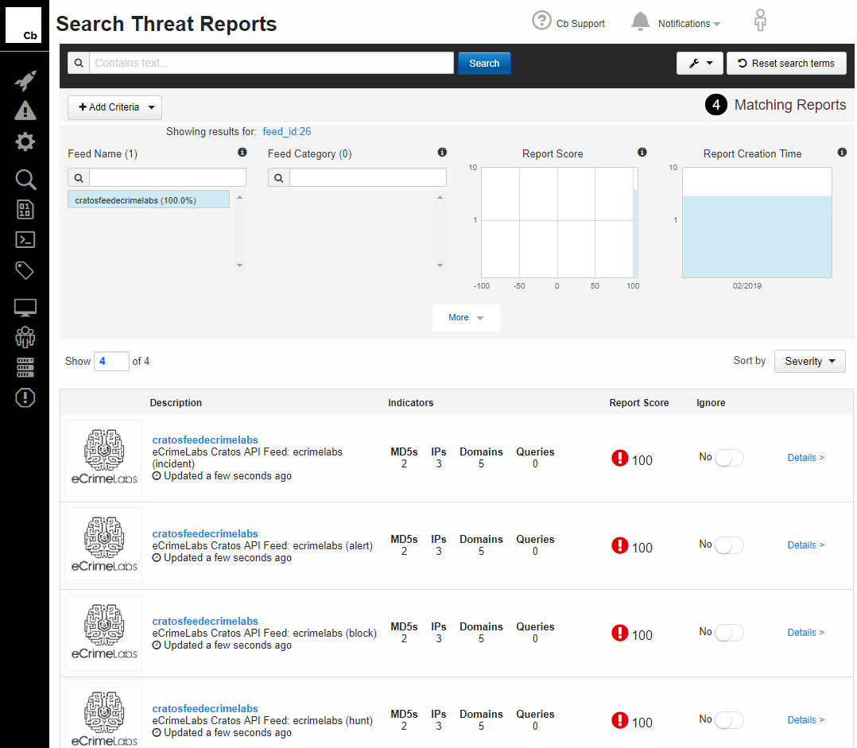Image resolution: width=857 pixels, height=748 pixels.
Task: Open the circled exclamation icon in sidebar
Action: click(x=25, y=397)
